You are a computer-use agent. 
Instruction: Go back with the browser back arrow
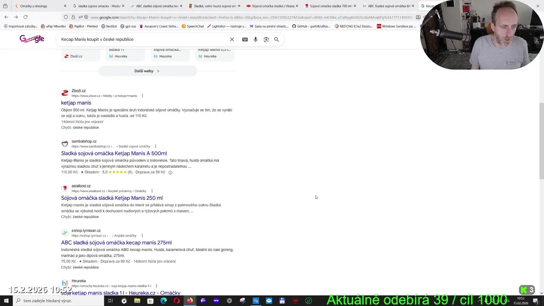point(6,17)
